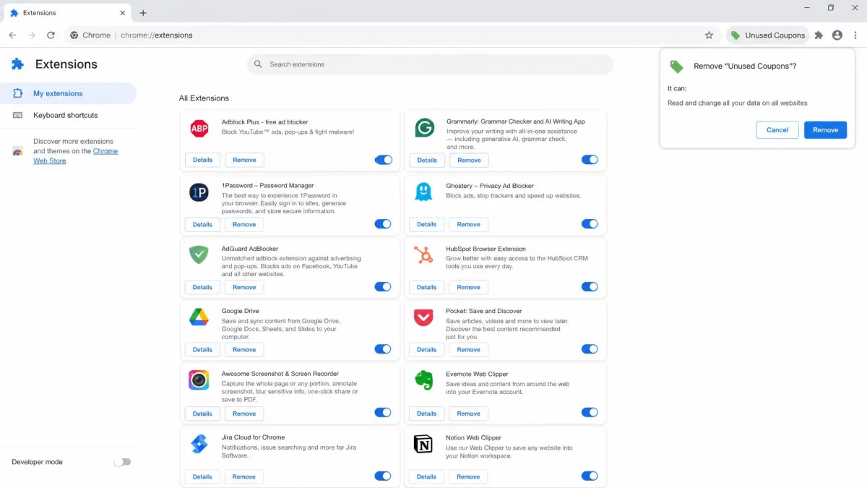Switch off the Google Drive toggle

[383, 349]
